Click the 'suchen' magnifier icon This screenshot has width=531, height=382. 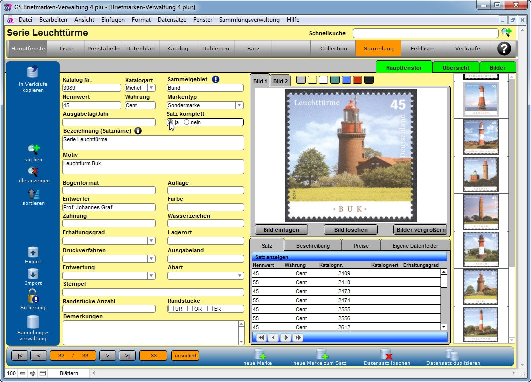[x=33, y=149]
